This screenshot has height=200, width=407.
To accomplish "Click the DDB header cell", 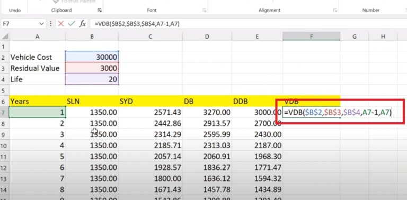I will (x=257, y=101).
